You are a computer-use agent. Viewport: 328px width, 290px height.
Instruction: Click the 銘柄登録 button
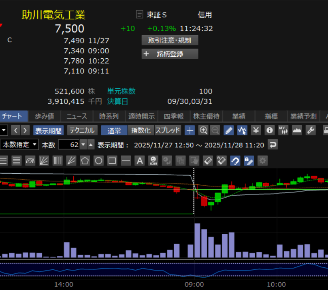170,54
